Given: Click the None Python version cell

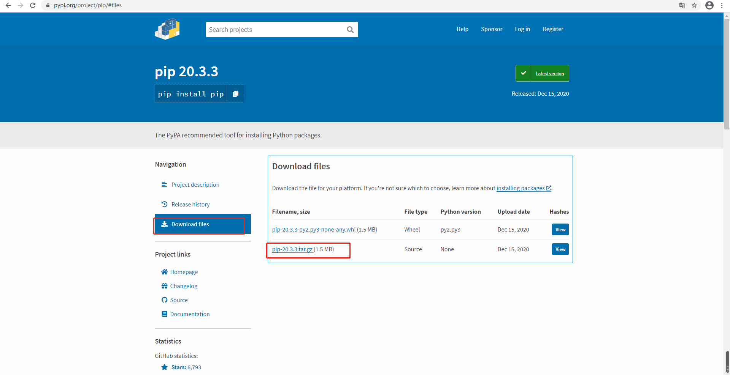Looking at the screenshot, I should click(x=448, y=249).
